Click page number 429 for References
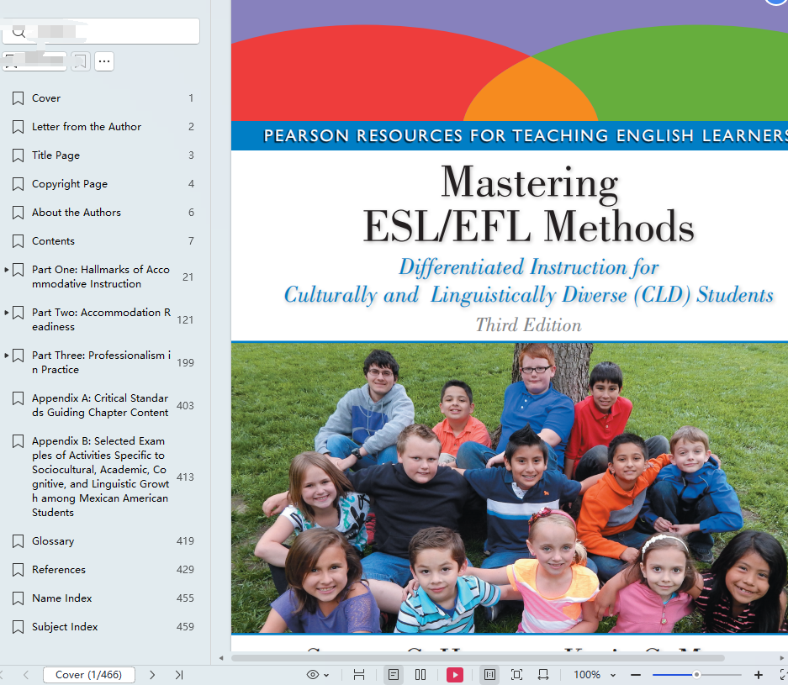Image resolution: width=788 pixels, height=685 pixels. 185,570
